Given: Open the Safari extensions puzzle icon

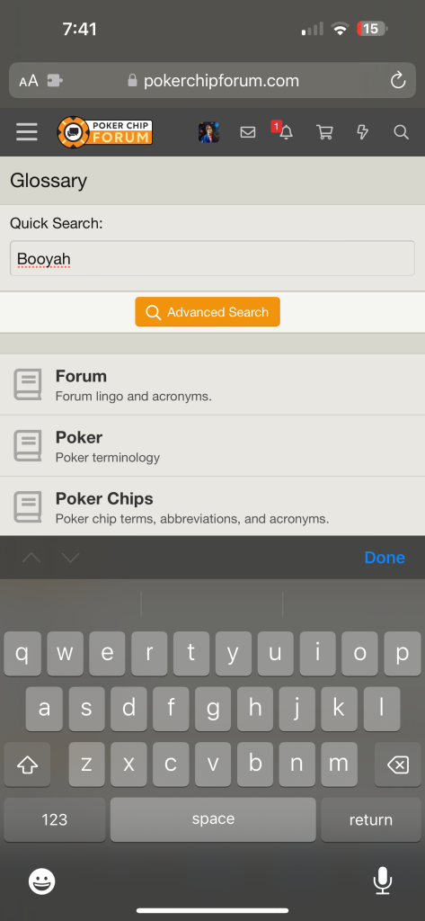Looking at the screenshot, I should tap(55, 81).
